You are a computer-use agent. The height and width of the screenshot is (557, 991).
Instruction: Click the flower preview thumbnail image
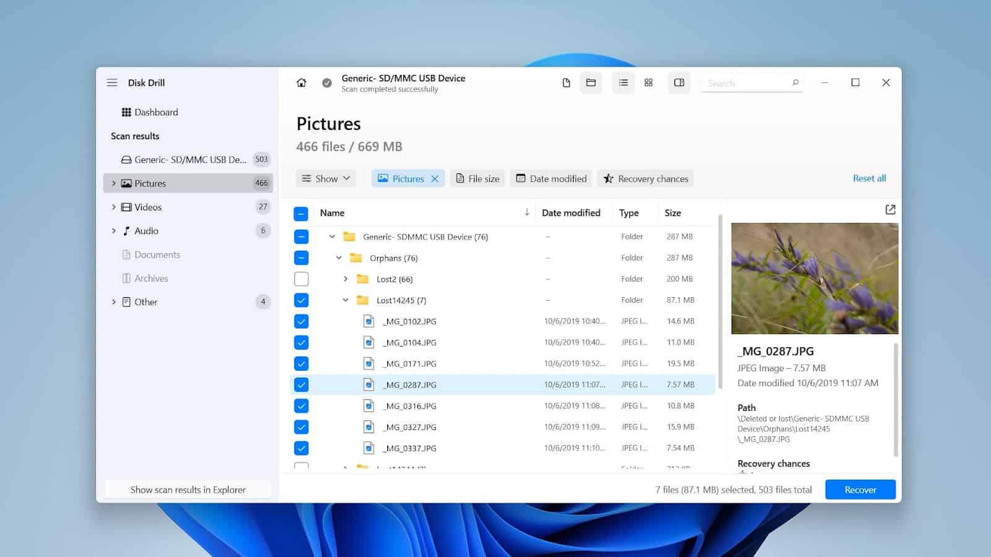(814, 278)
